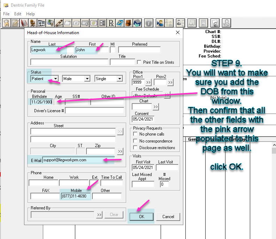Viewport: 276px width, 239px height.
Task: Click the Rx prescriptions toolbar icon
Action: (111, 23)
